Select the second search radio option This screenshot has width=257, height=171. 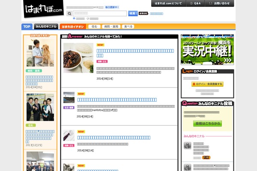tap(88, 18)
